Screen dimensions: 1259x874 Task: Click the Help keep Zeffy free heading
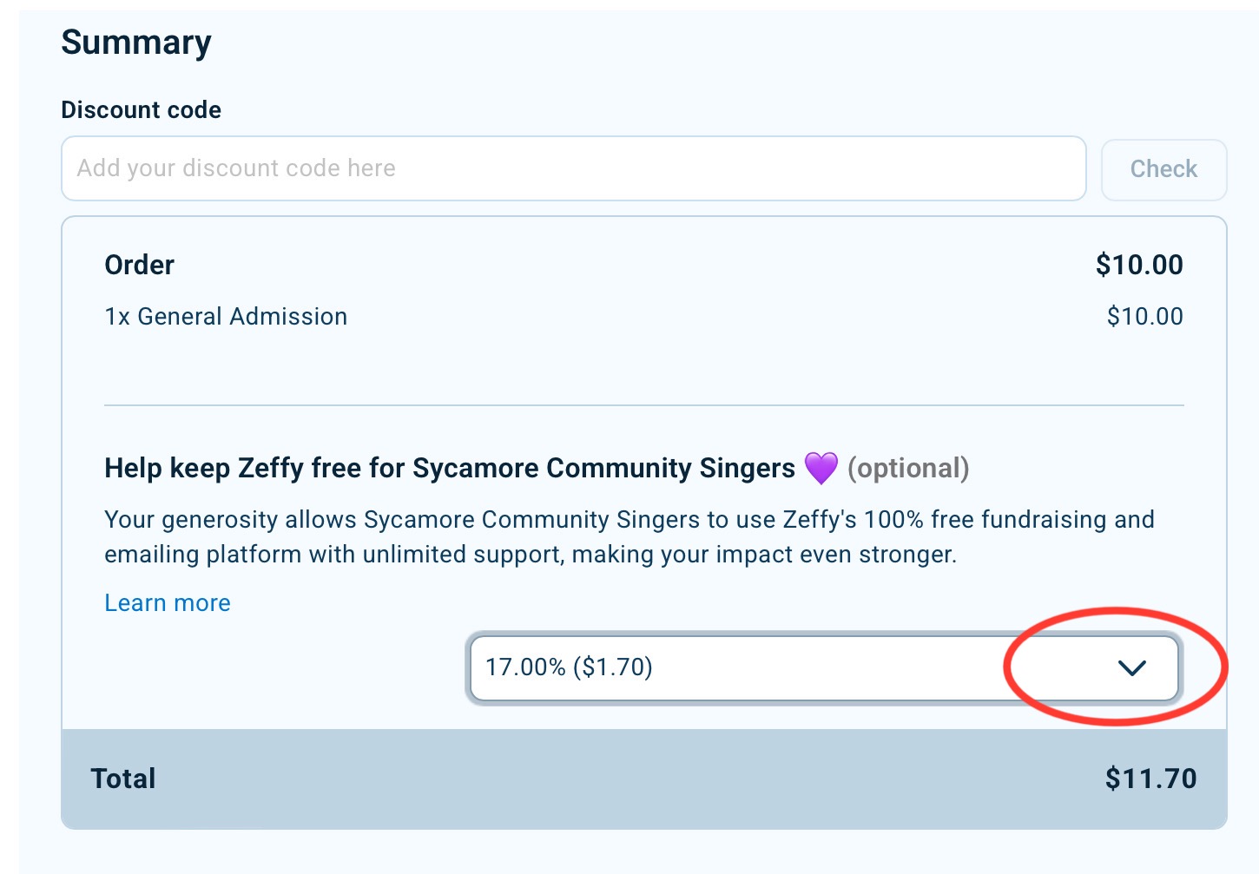click(x=450, y=469)
